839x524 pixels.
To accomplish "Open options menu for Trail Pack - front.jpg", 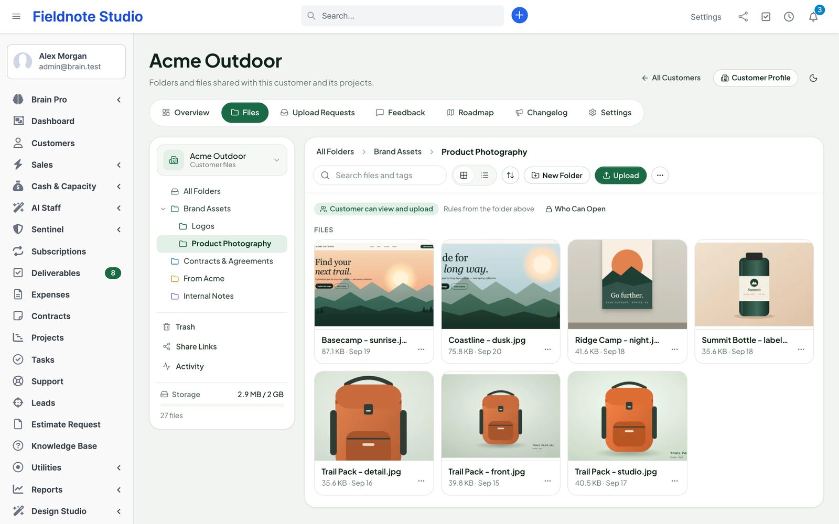I will point(547,481).
